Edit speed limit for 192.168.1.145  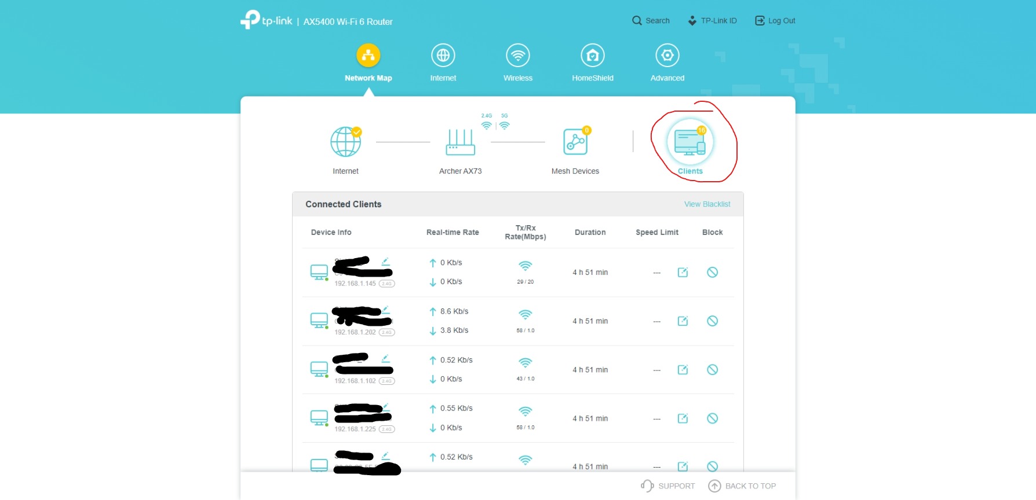click(683, 273)
